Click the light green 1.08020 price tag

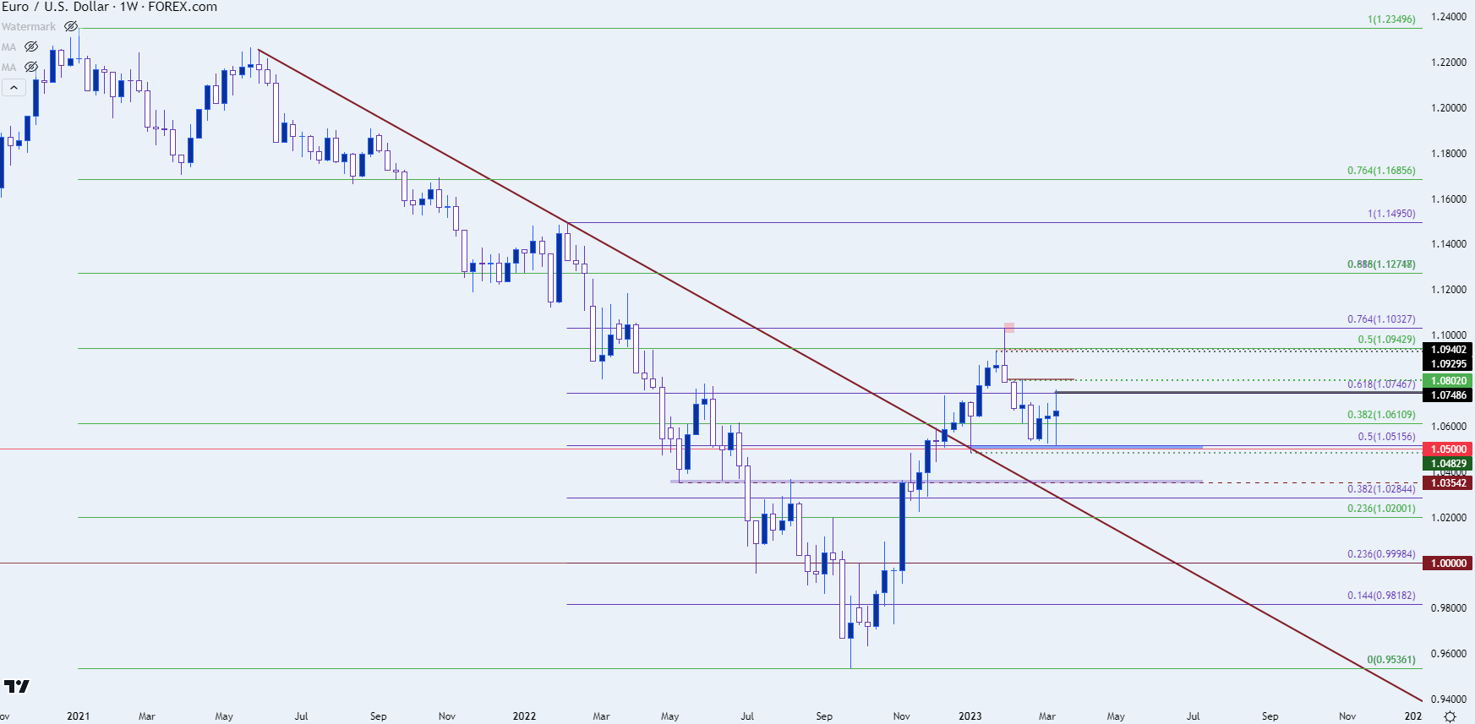click(1448, 381)
